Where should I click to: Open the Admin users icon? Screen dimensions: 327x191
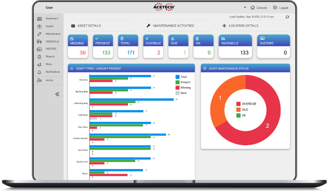pyautogui.click(x=39, y=80)
